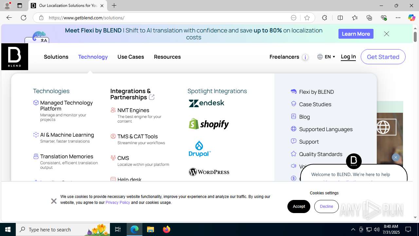Open the Collections icon
Screen dimensions: 419x236
369,18
